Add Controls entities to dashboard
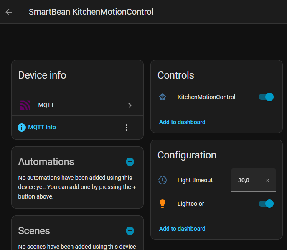 click(x=182, y=122)
